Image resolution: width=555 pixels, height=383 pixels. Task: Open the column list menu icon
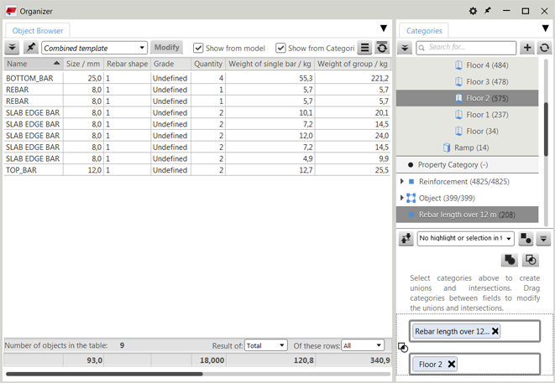(365, 48)
